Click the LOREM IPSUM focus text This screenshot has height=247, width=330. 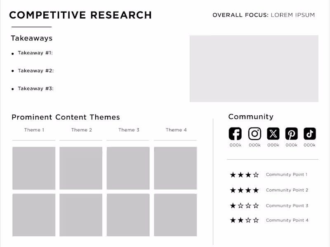[x=293, y=15]
